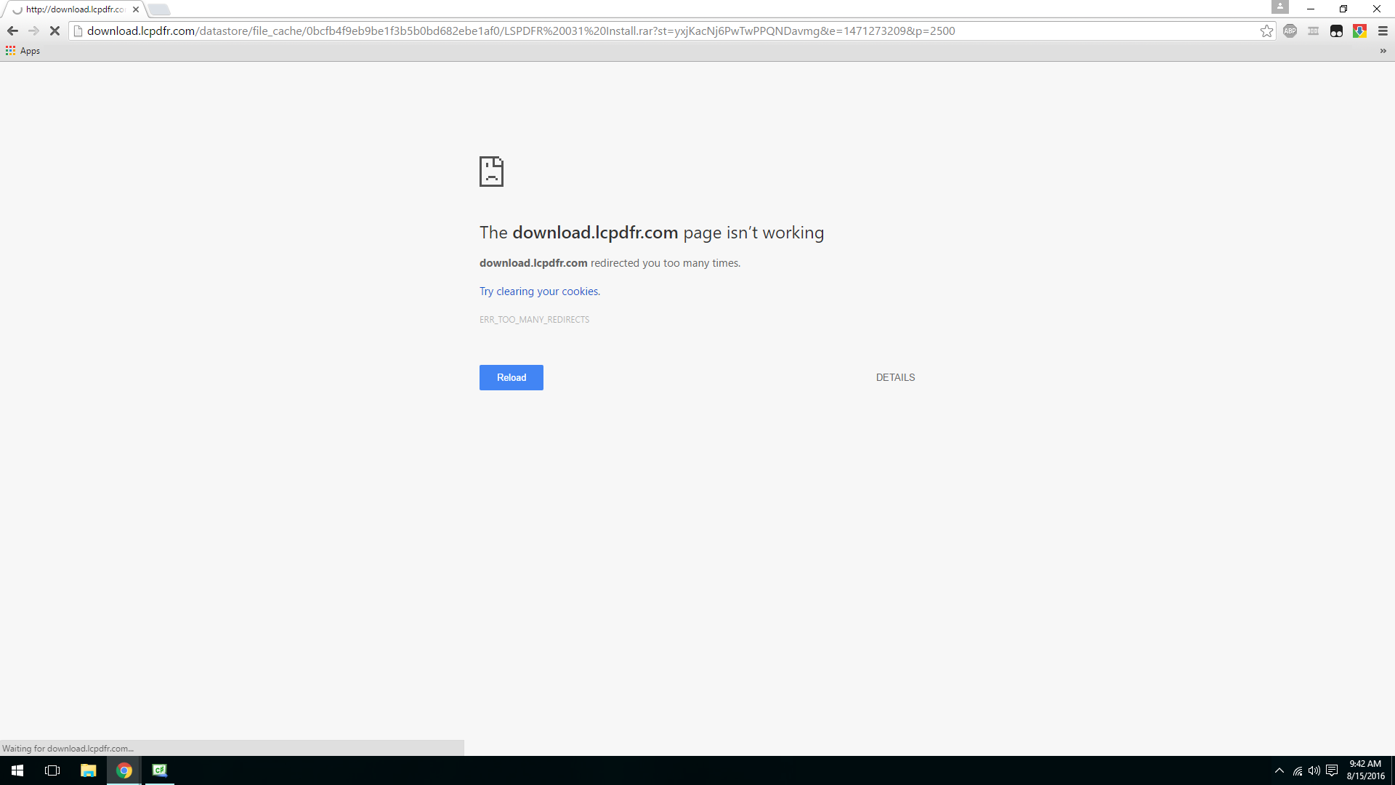Open File Explorer from the taskbar
1395x785 pixels.
[88, 770]
